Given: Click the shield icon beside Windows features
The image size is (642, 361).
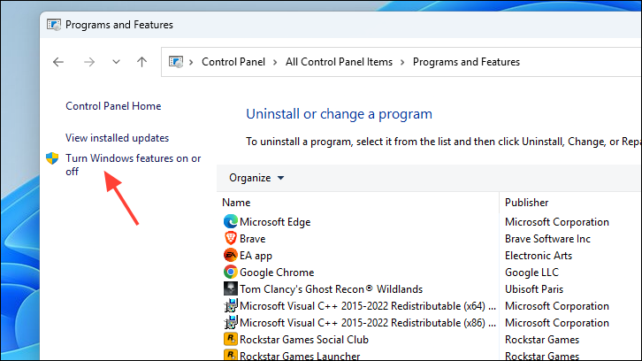Looking at the screenshot, I should point(52,158).
